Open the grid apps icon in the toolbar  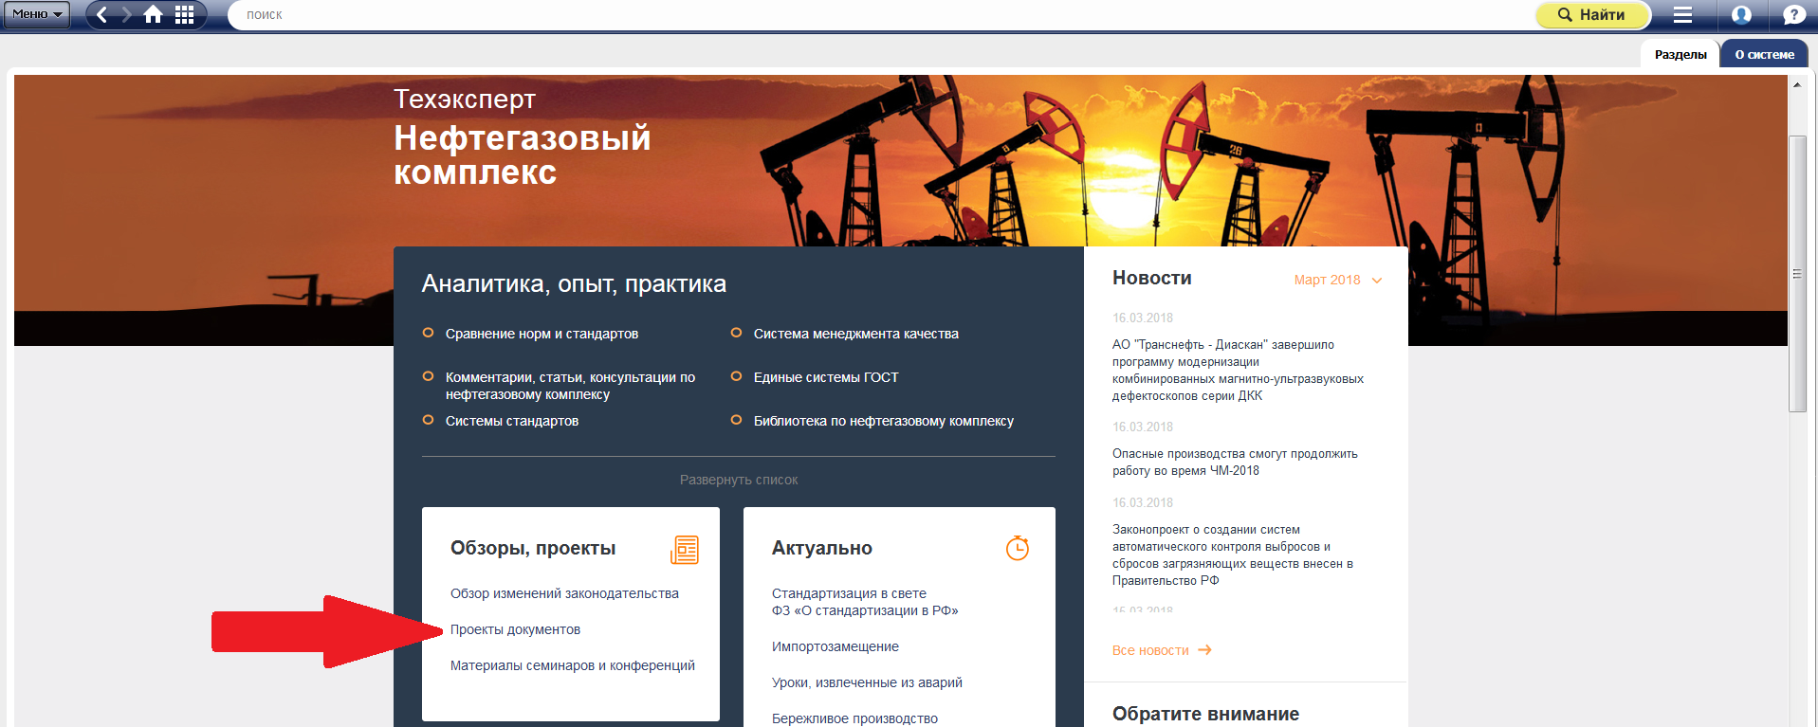coord(185,14)
